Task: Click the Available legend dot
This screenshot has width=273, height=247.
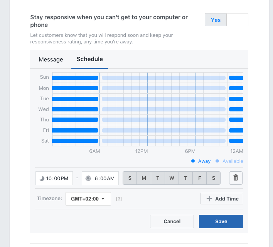Action: coord(217,161)
